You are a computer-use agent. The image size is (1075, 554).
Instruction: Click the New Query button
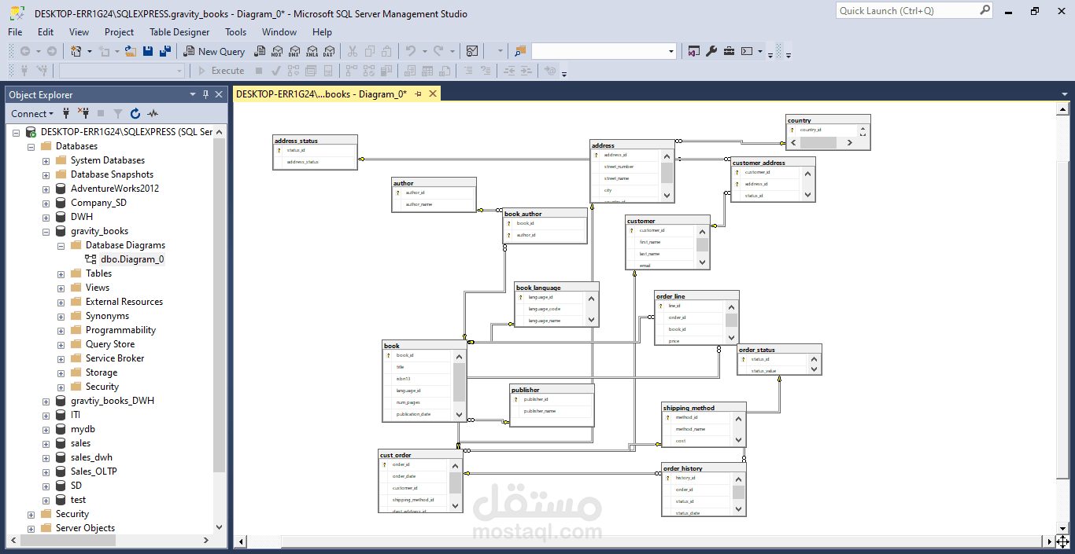(x=215, y=51)
